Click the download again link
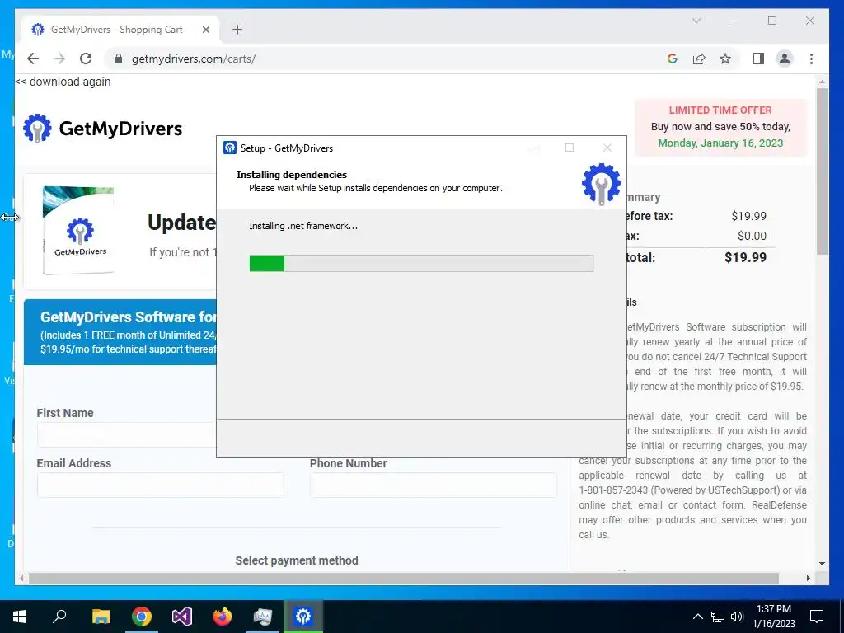 (63, 82)
